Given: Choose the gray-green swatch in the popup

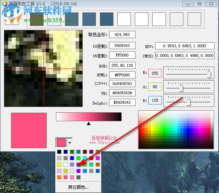Looking at the screenshot, I should pos(91,171).
